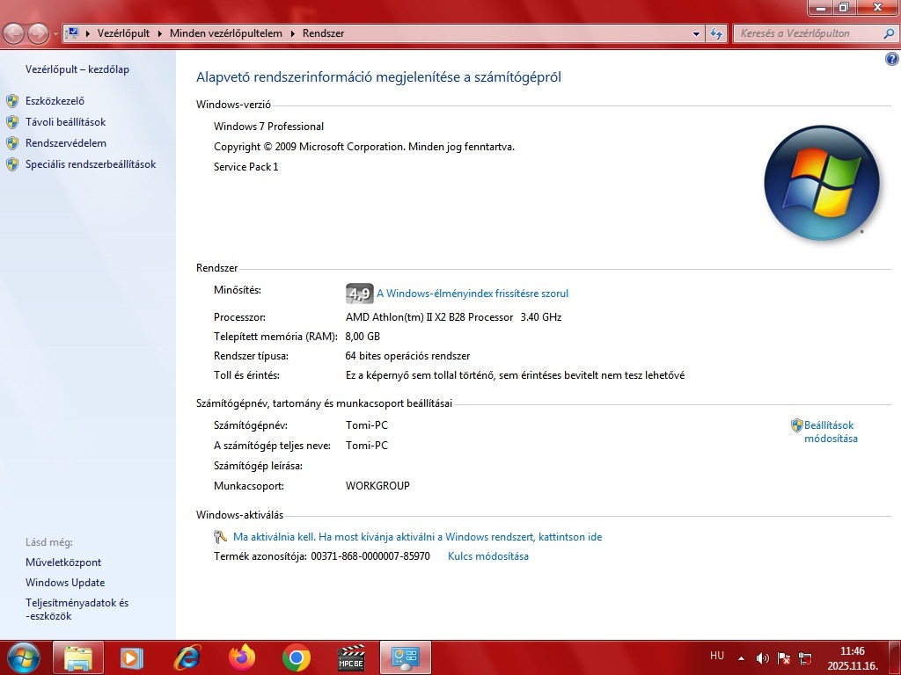Click the address bar refresh button
The width and height of the screenshot is (901, 675).
pyautogui.click(x=716, y=34)
